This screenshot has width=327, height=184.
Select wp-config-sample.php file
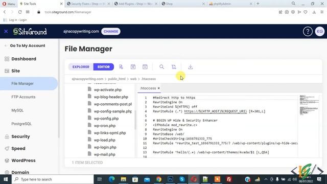pyautogui.click(x=112, y=111)
